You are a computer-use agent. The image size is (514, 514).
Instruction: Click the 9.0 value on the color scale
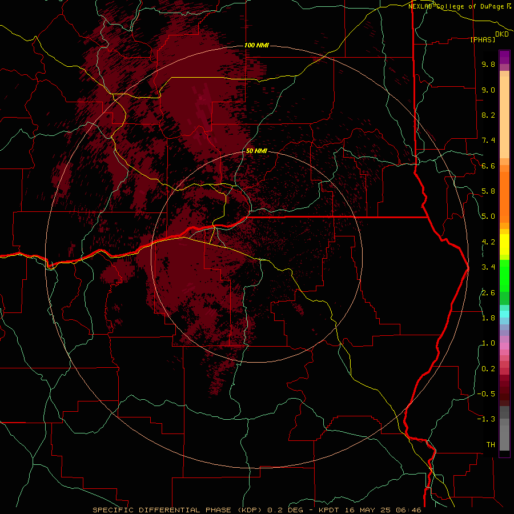(x=488, y=90)
